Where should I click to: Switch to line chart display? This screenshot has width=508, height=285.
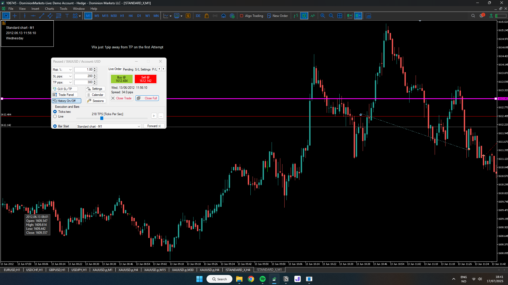pos(313,16)
